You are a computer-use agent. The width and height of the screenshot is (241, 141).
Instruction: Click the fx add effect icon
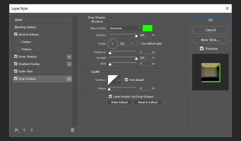coord(16,130)
